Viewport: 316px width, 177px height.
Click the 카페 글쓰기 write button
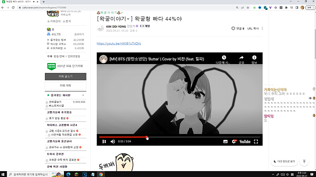click(66, 76)
